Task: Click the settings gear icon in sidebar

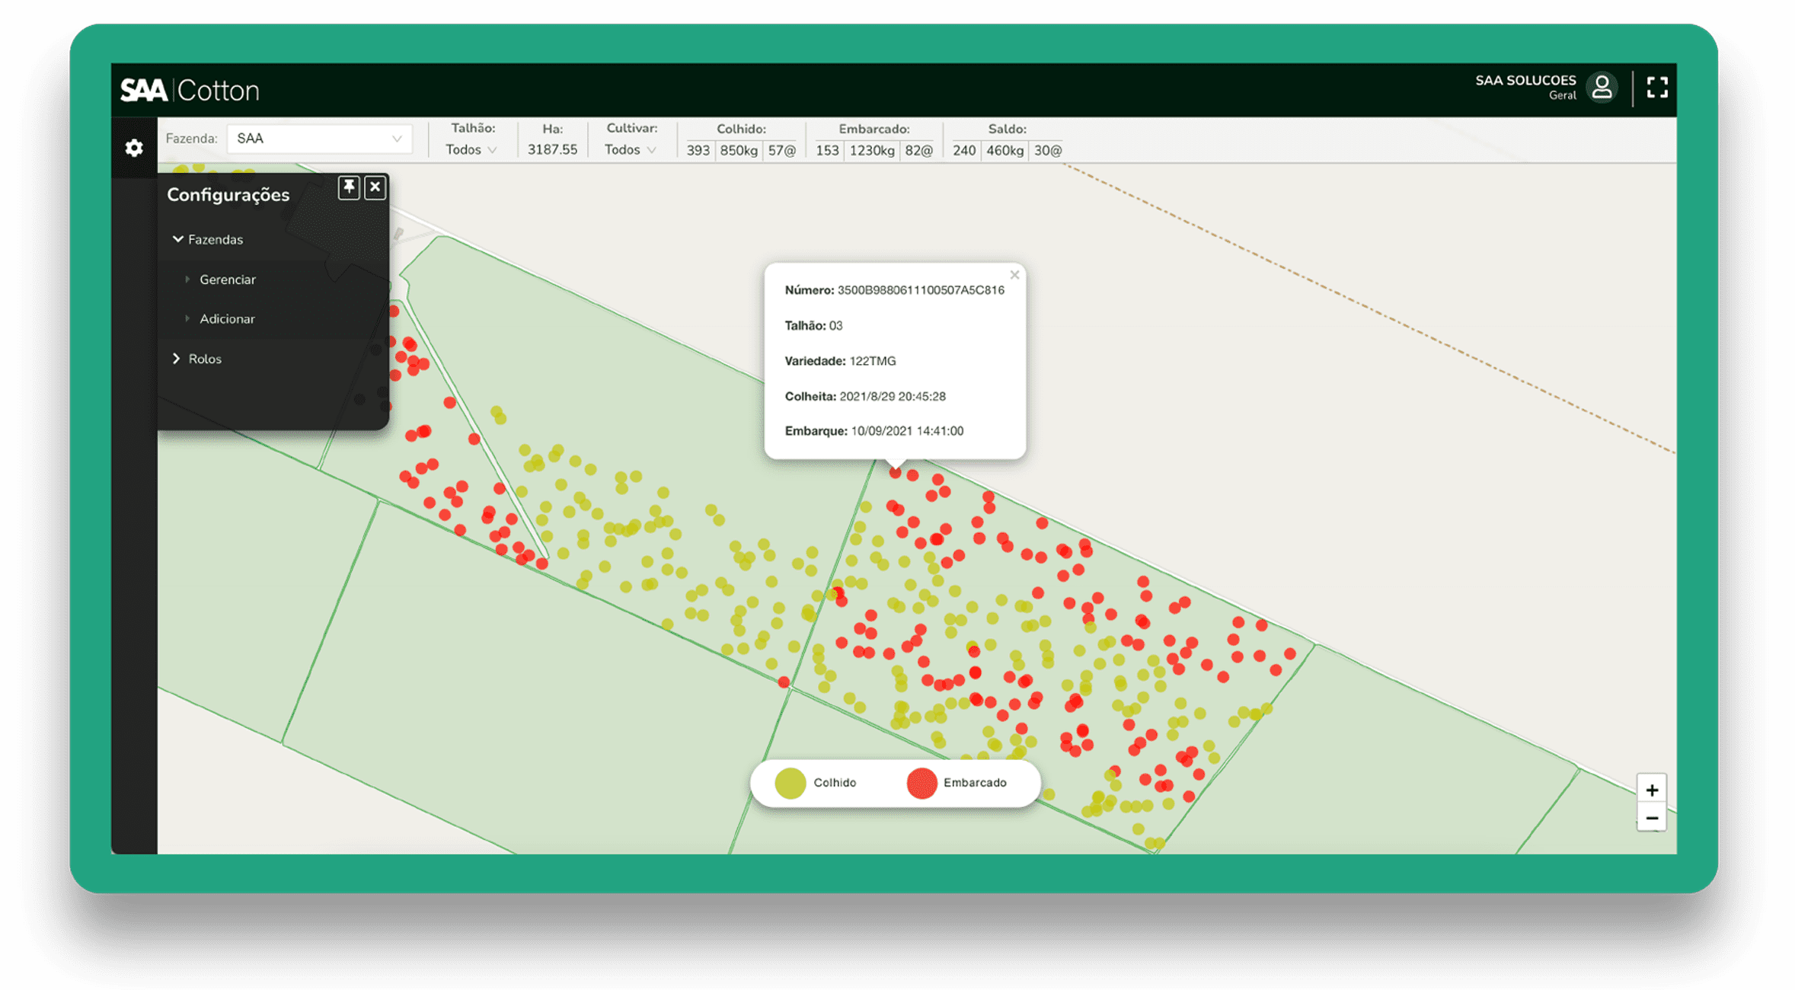Action: pos(134,148)
